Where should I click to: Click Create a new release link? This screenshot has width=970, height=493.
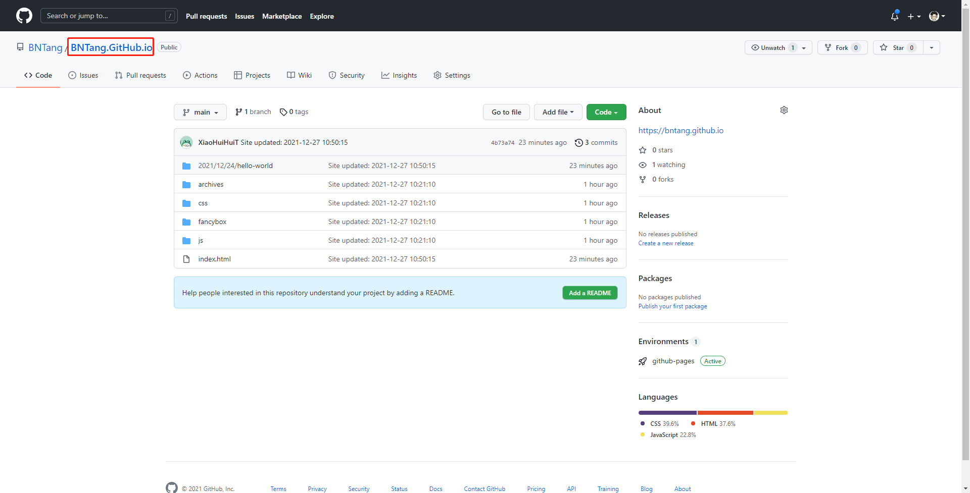pyautogui.click(x=666, y=243)
